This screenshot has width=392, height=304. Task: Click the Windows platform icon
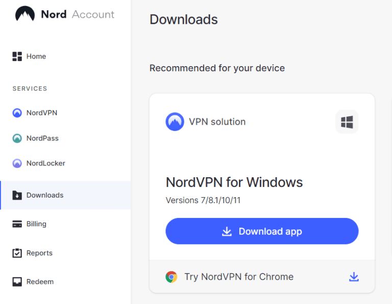pyautogui.click(x=347, y=122)
